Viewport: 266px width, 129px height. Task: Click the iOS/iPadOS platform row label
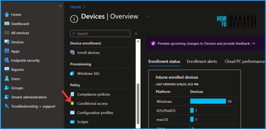point(166,111)
